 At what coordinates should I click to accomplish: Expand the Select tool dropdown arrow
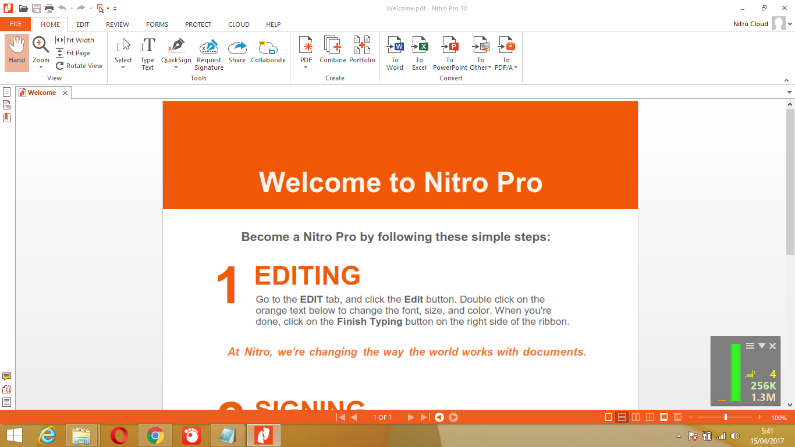pyautogui.click(x=123, y=68)
